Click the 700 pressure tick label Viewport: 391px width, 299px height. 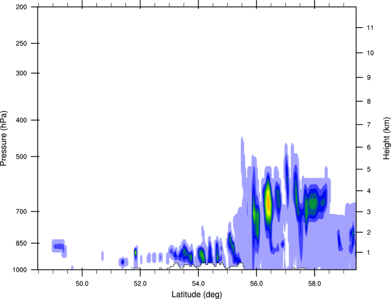pyautogui.click(x=21, y=211)
